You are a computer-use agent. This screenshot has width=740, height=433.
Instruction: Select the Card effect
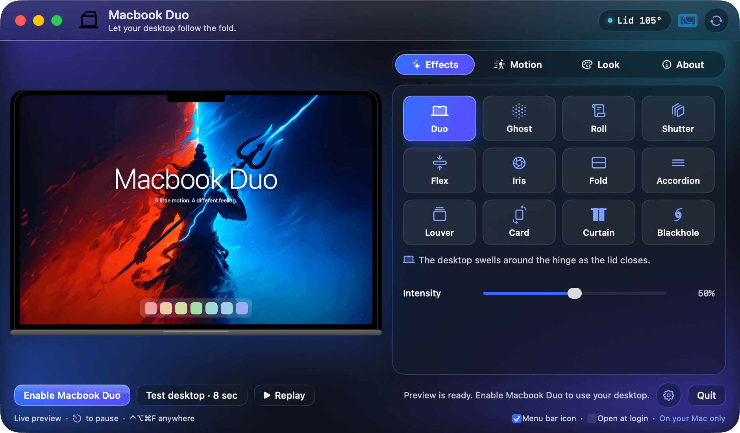tap(519, 222)
